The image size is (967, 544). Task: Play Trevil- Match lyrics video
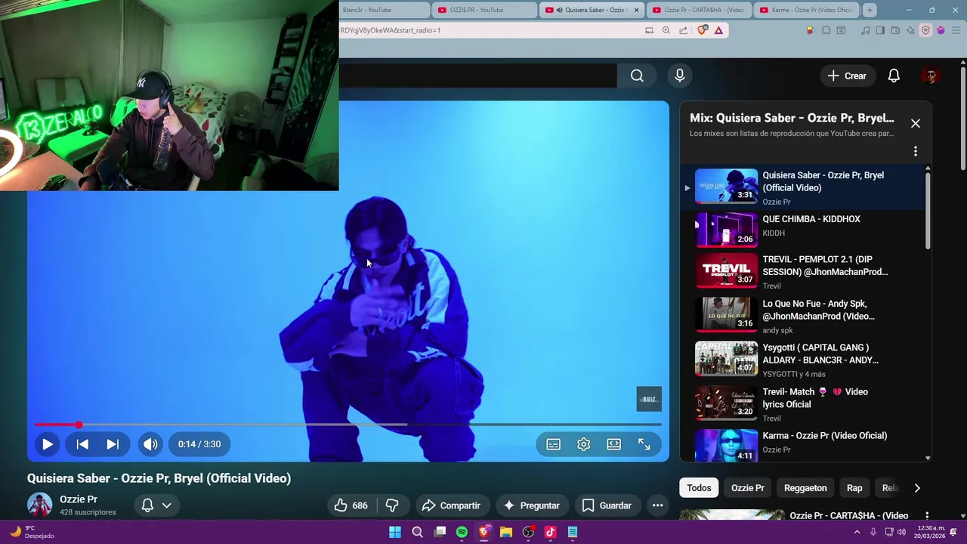click(802, 404)
